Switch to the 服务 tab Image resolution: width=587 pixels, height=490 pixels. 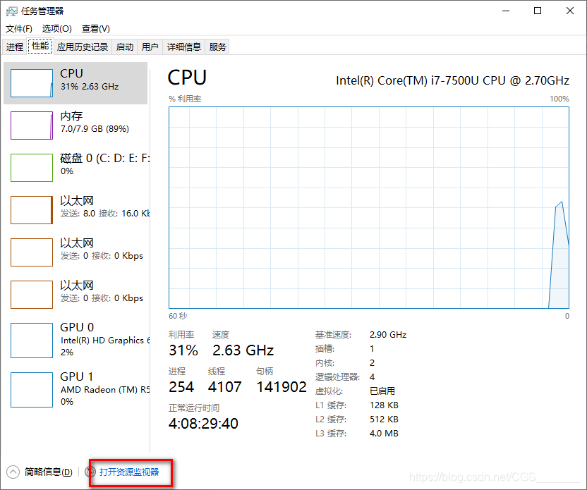pos(217,47)
